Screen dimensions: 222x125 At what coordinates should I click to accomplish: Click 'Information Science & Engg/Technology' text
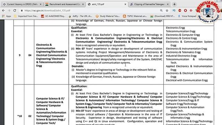pyautogui.click(x=189, y=121)
